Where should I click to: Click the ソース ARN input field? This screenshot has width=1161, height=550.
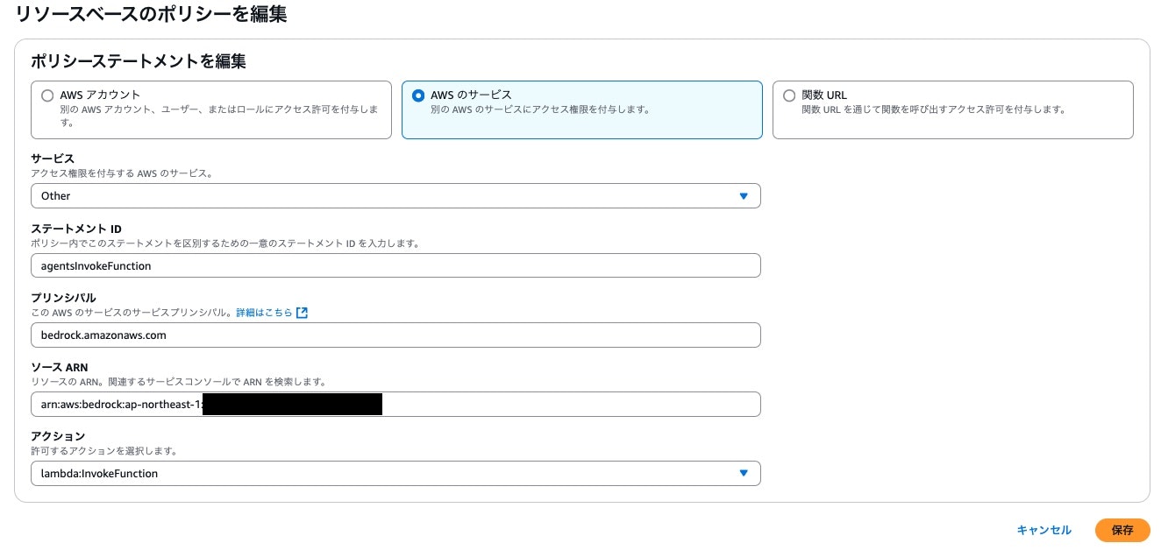click(x=395, y=404)
